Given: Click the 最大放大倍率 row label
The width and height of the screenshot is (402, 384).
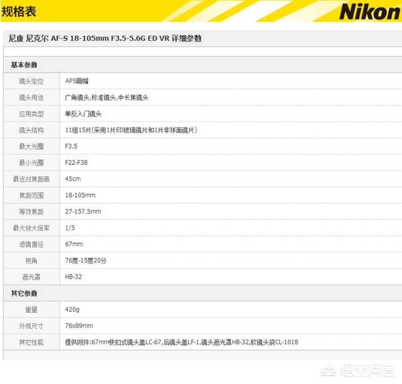Looking at the screenshot, I should (x=31, y=228).
